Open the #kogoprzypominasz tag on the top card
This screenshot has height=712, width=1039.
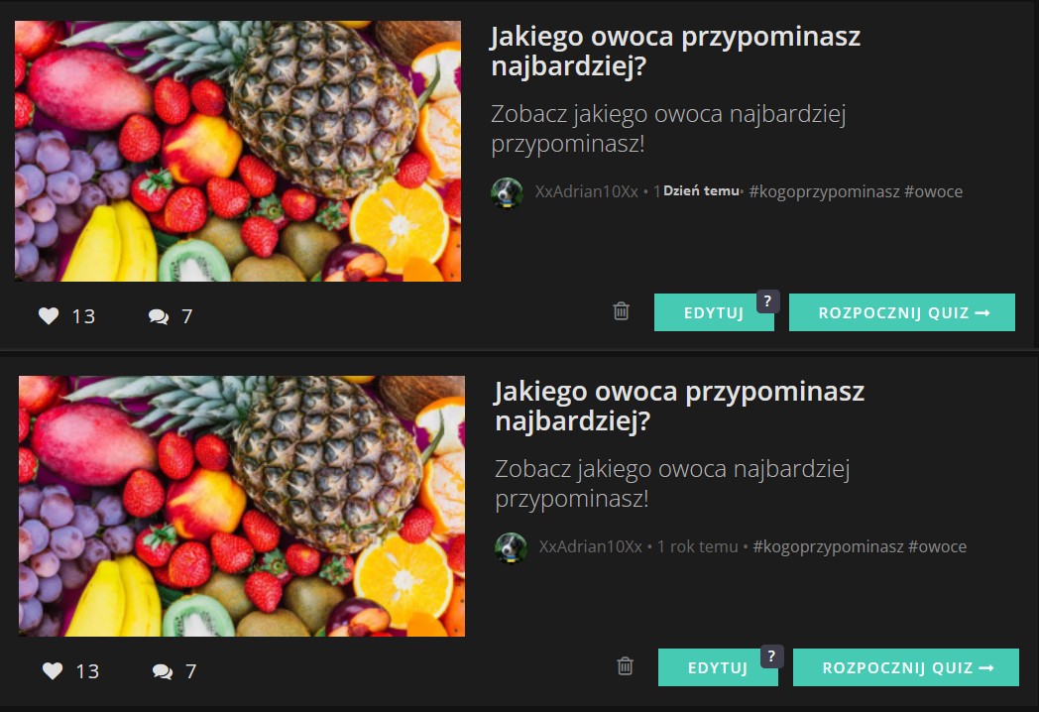point(824,191)
